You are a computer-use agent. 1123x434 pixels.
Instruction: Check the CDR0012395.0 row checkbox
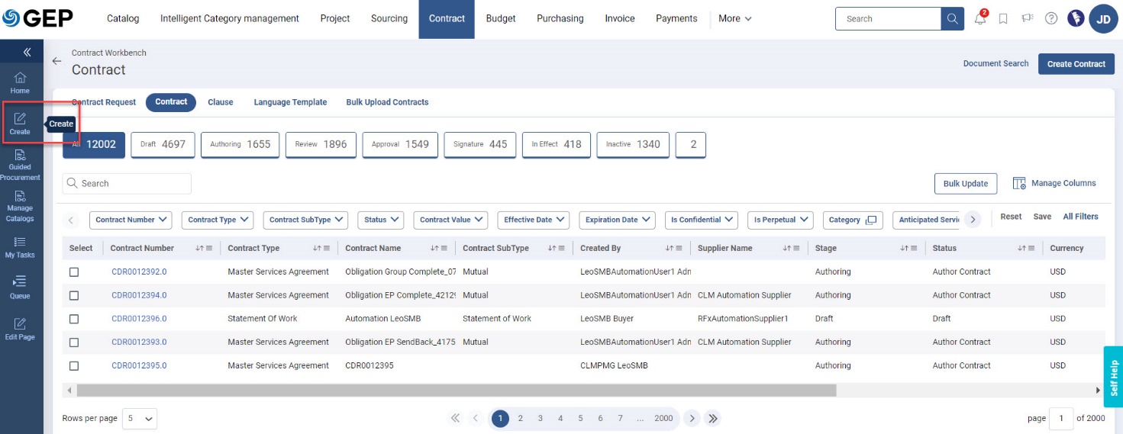[x=74, y=366]
